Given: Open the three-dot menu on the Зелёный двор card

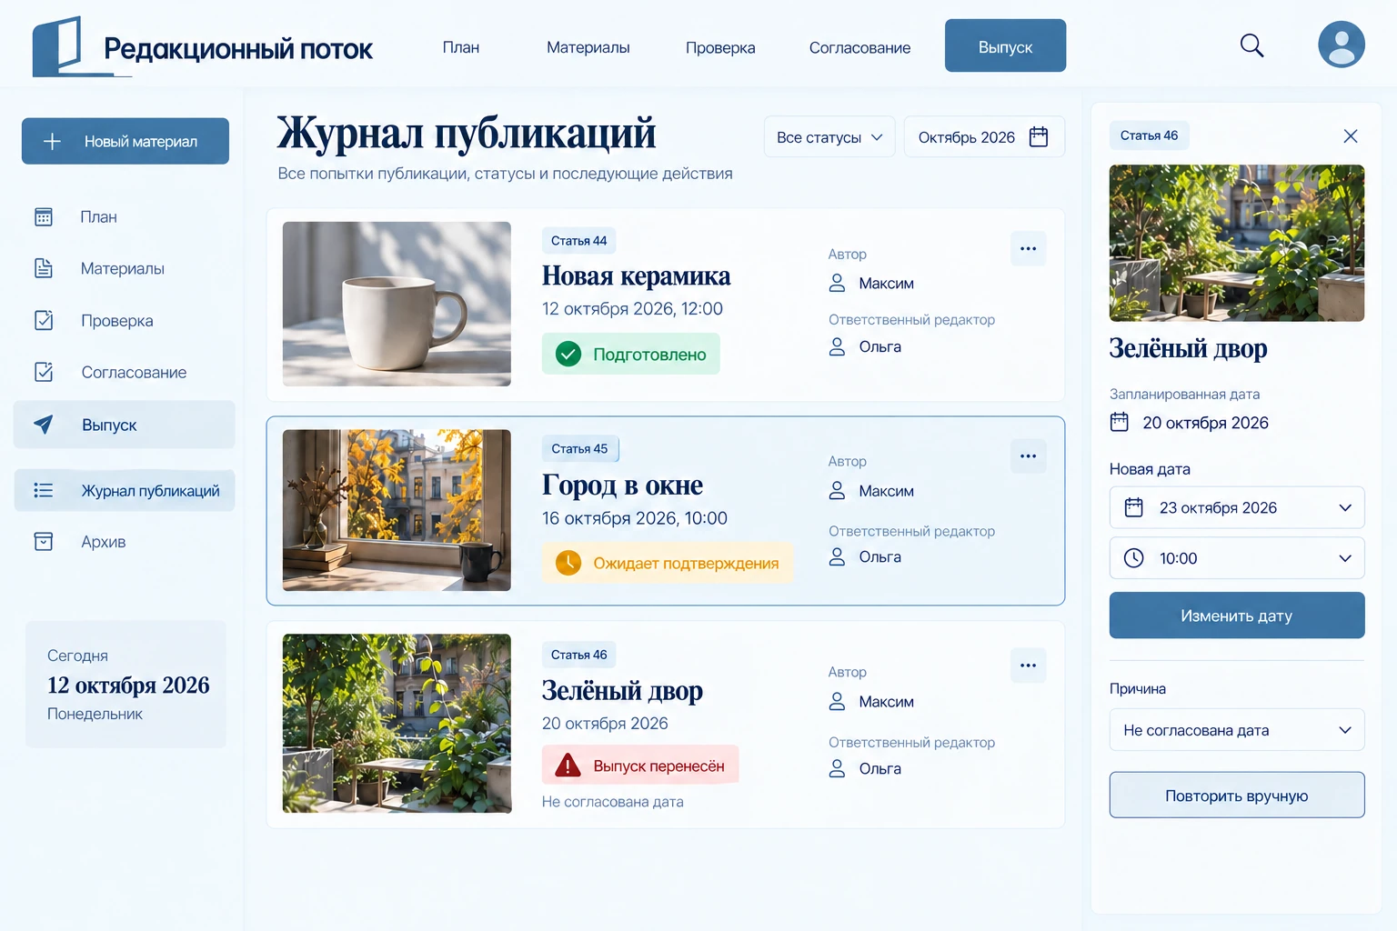Looking at the screenshot, I should [1029, 666].
